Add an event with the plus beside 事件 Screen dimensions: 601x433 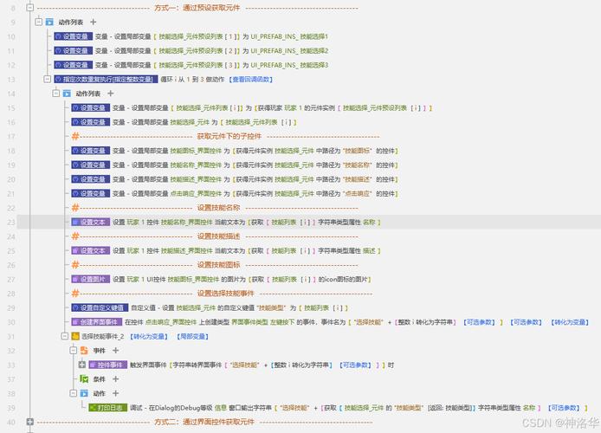(x=115, y=350)
